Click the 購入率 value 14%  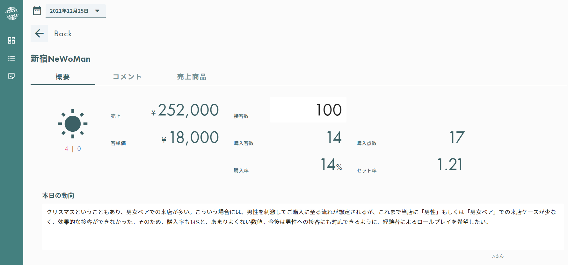tap(331, 165)
